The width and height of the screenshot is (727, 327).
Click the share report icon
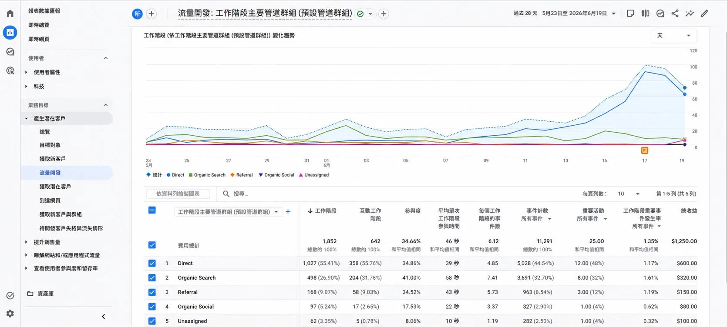[x=675, y=13]
